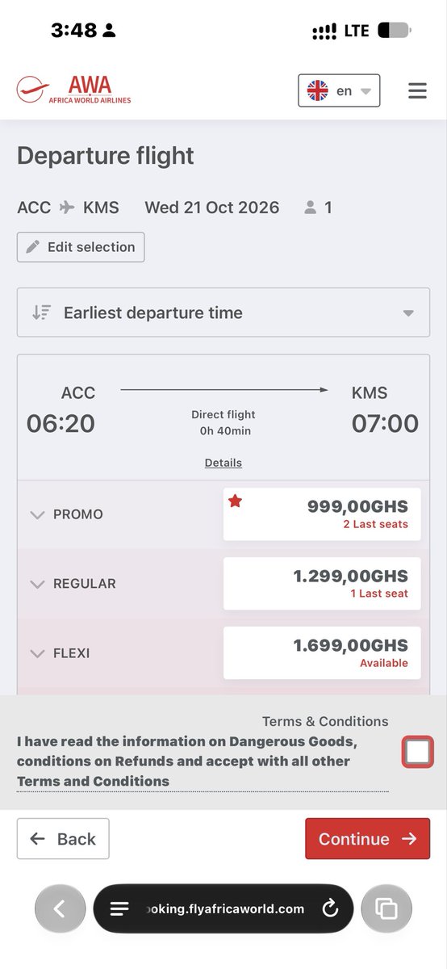Screen dimensions: 447x969
Task: Tap the red star on PROMO fare
Action: (x=235, y=501)
